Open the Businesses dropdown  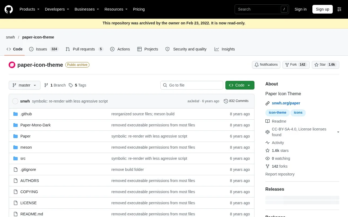[x=87, y=9]
